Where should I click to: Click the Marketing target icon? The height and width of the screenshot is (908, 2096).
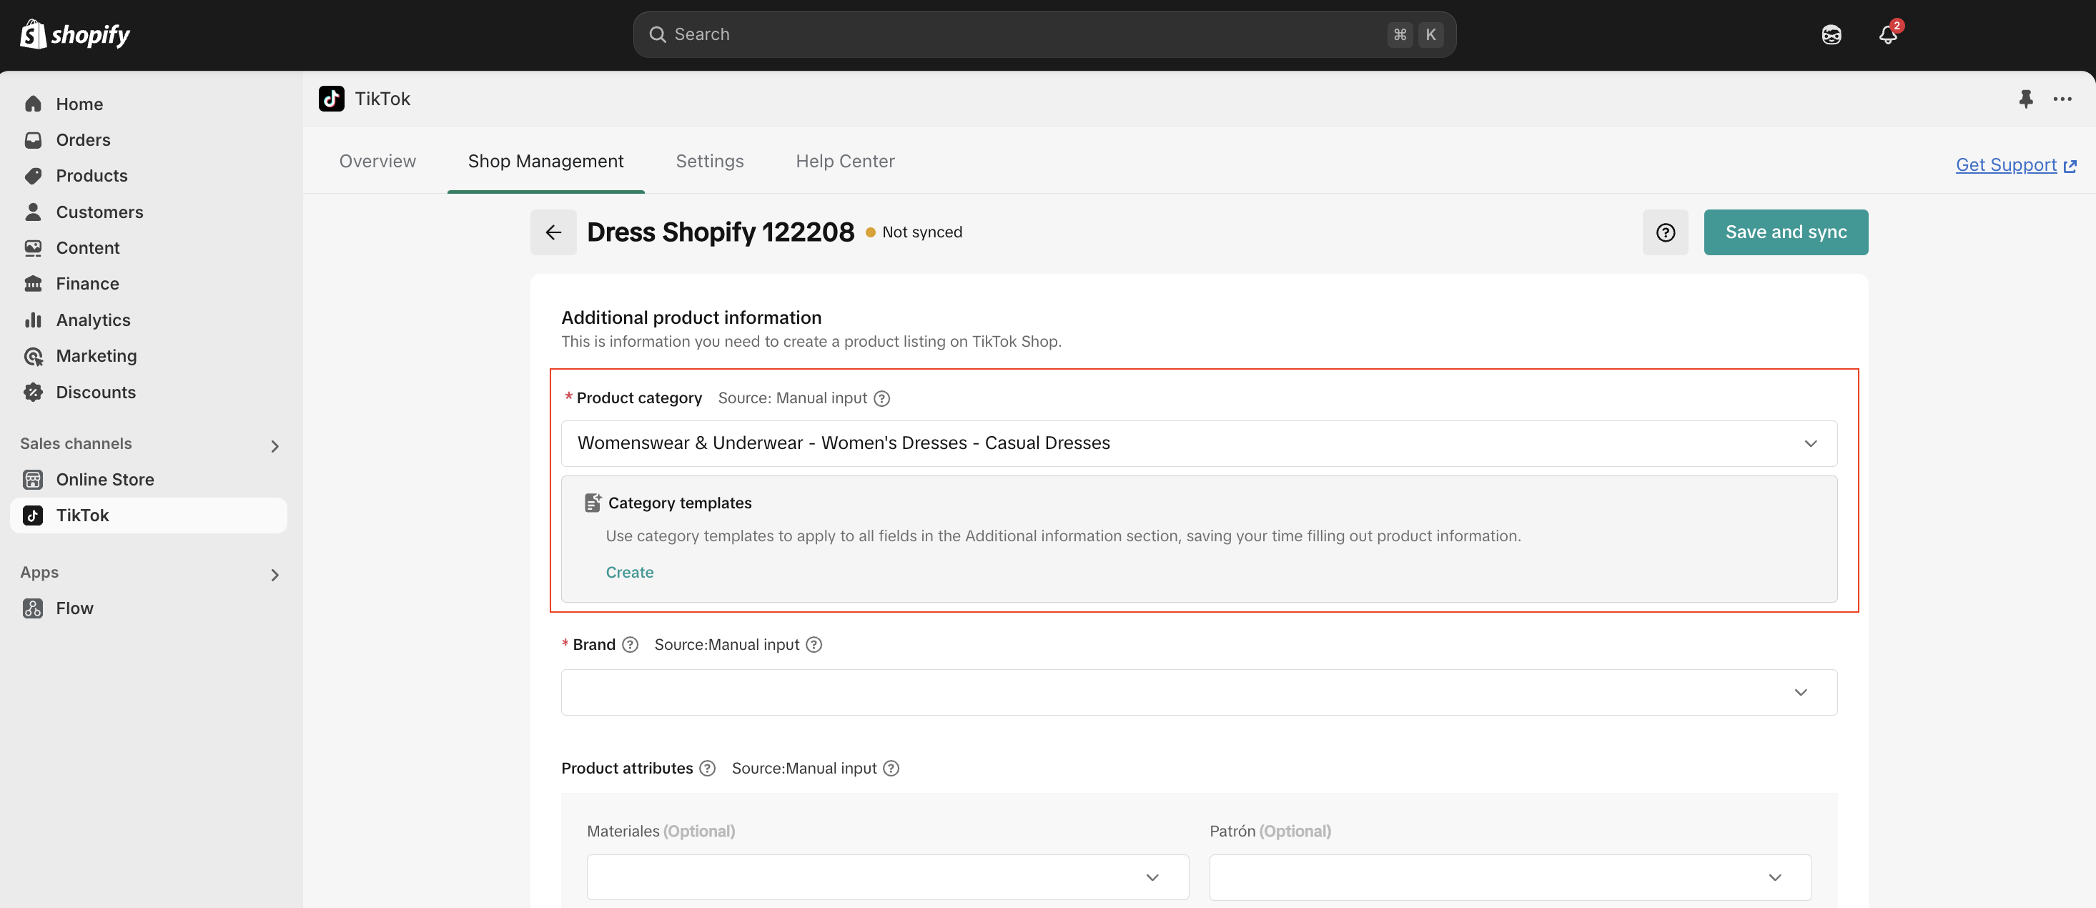pyautogui.click(x=34, y=356)
